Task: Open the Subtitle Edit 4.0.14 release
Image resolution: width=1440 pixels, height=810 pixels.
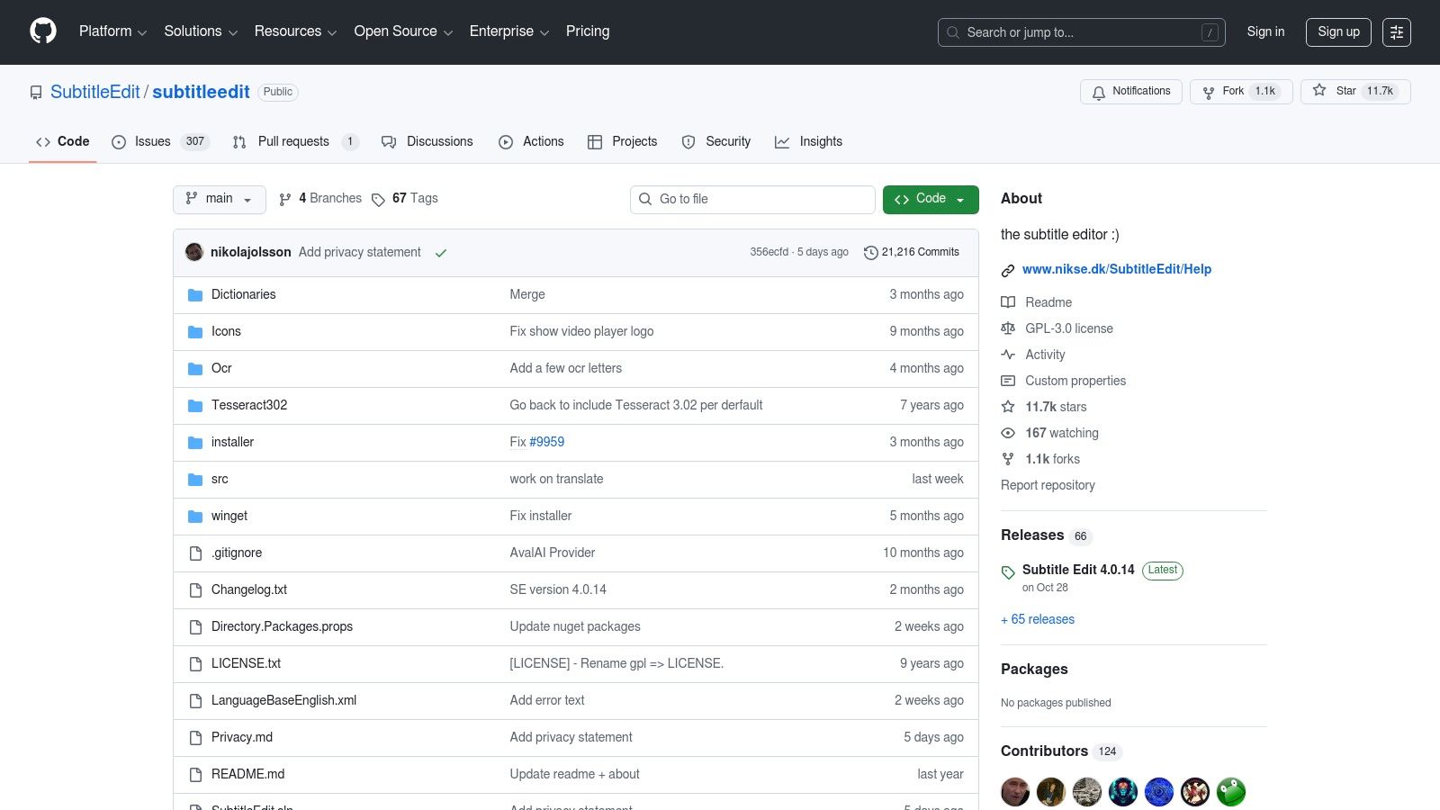Action: 1077,570
